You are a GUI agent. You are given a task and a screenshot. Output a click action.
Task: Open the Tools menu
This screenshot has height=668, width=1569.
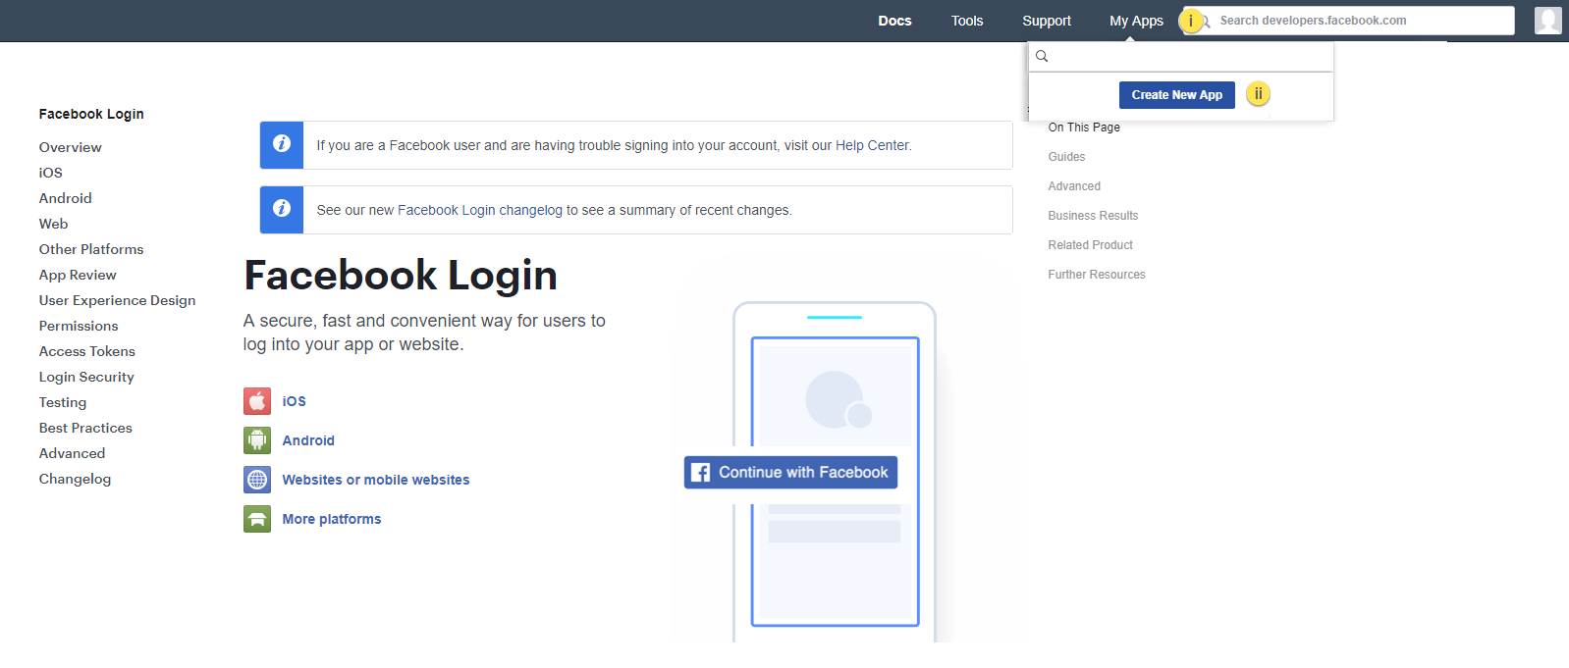coord(966,21)
